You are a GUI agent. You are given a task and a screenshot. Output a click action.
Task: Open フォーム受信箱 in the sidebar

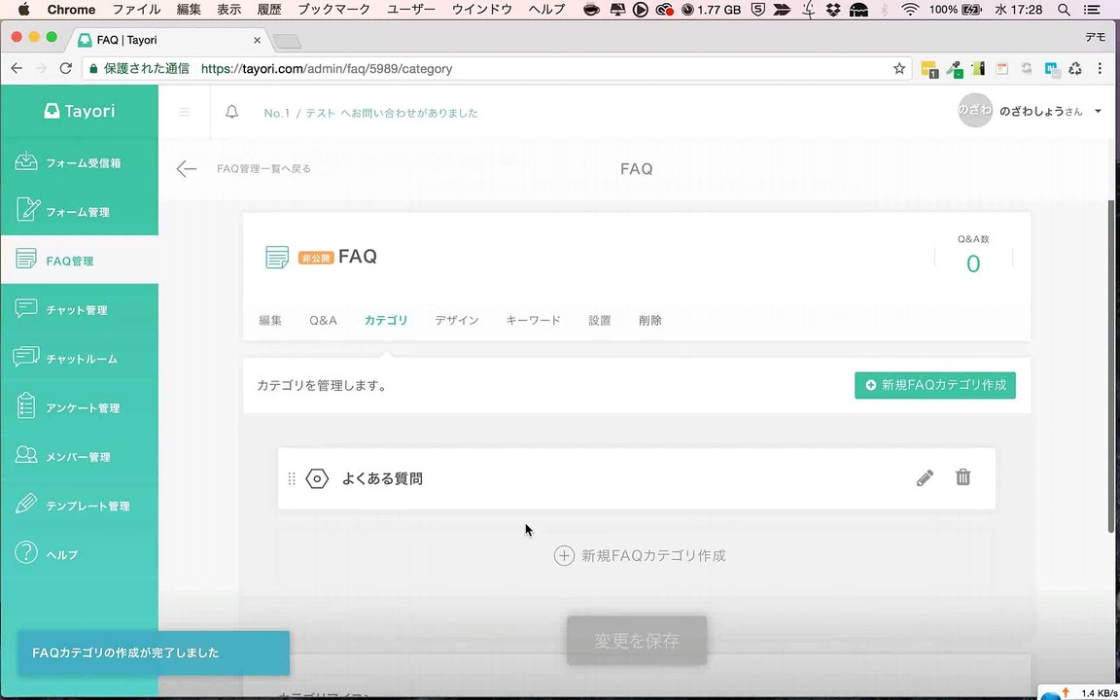(x=79, y=163)
